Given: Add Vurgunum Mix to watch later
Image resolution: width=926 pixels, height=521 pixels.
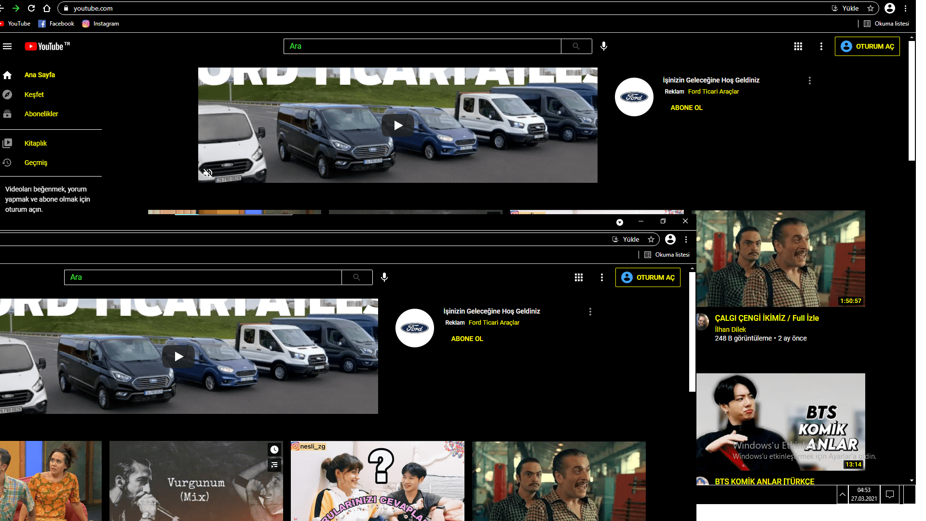Looking at the screenshot, I should 274,450.
